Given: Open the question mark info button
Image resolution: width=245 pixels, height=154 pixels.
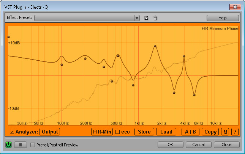Looking at the screenshot, I should click(x=235, y=132).
